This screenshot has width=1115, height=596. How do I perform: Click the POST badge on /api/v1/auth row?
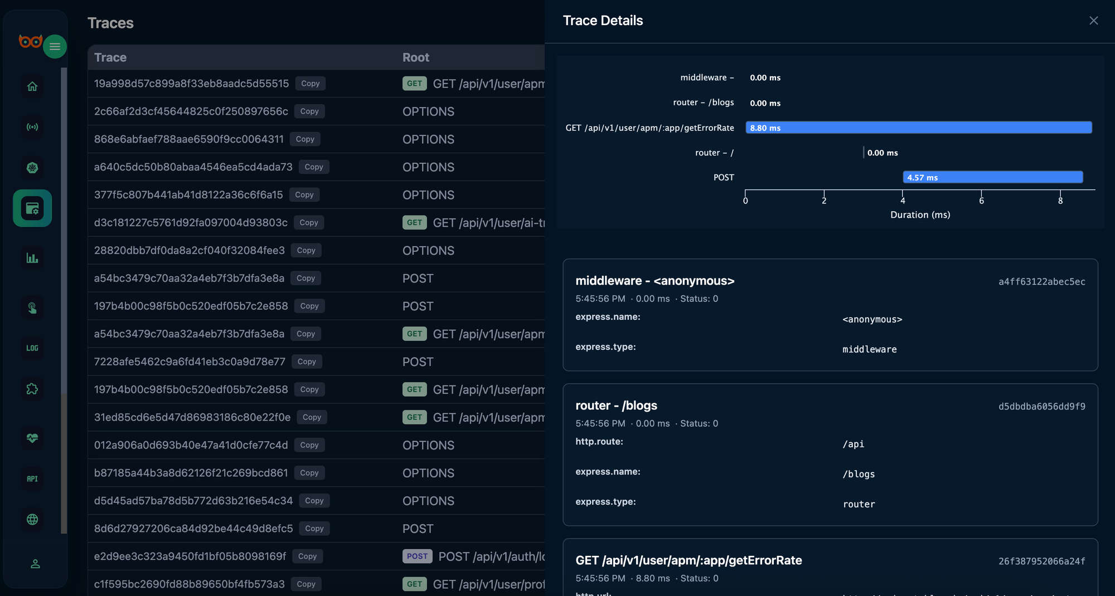[x=417, y=556]
